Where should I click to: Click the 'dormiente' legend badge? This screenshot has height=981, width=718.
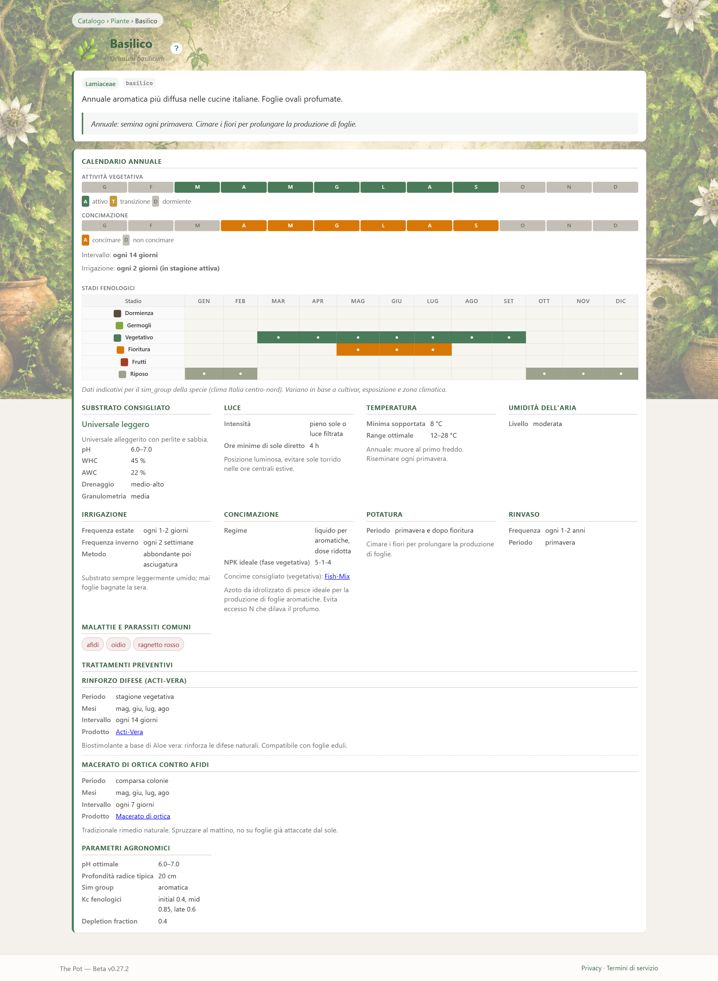[x=156, y=201]
